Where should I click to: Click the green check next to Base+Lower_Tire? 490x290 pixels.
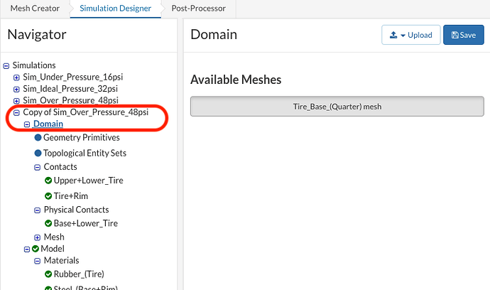[x=48, y=223]
